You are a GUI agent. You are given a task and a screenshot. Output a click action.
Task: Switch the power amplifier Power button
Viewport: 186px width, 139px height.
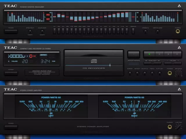(x=11, y=127)
